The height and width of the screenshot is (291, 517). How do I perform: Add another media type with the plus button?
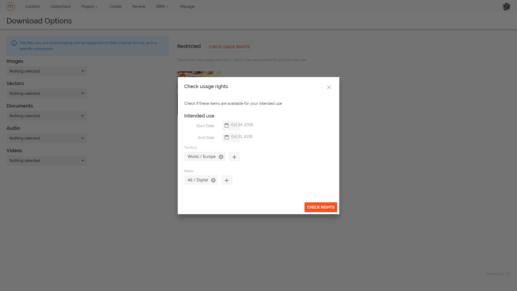click(226, 180)
